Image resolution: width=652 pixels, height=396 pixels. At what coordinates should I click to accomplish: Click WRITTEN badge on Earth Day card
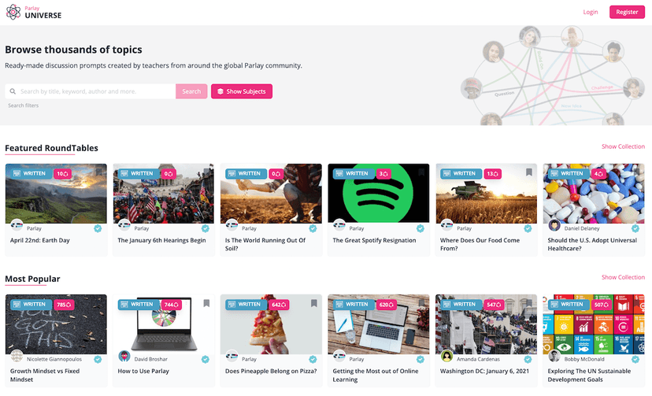[31, 174]
